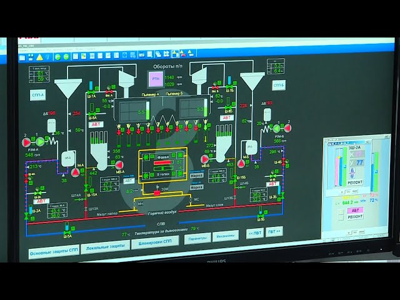Screen dimensions: 400x300
Task: Click the Ш-4Б red valve symbol
Action: click(283, 162)
